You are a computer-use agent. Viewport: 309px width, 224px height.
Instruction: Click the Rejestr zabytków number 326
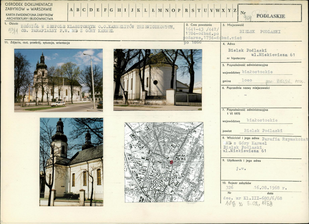(x=229, y=187)
